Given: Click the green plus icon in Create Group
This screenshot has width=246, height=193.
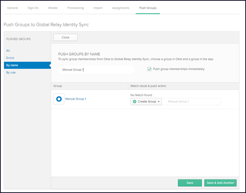Looking at the screenshot, I should point(135,102).
